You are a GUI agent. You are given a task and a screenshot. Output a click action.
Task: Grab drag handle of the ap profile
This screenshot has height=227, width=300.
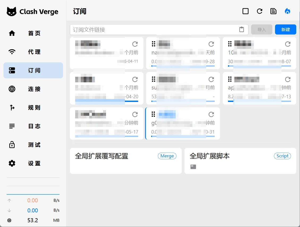(230, 79)
